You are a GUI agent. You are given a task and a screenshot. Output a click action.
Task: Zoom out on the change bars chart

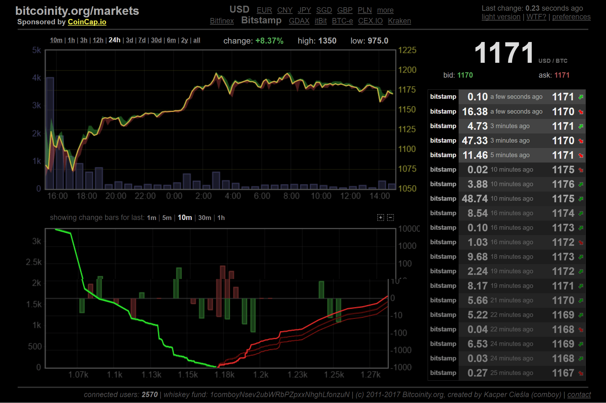(390, 217)
